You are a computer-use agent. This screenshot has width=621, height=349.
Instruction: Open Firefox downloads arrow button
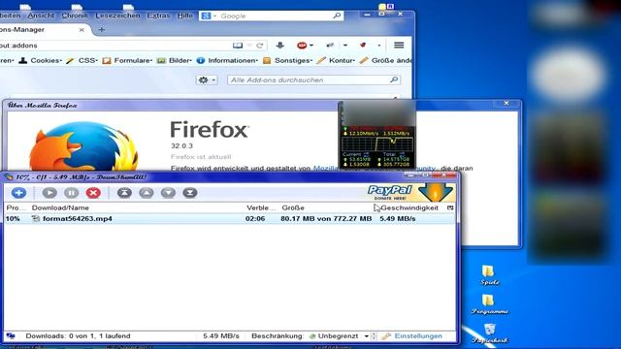[x=280, y=46]
